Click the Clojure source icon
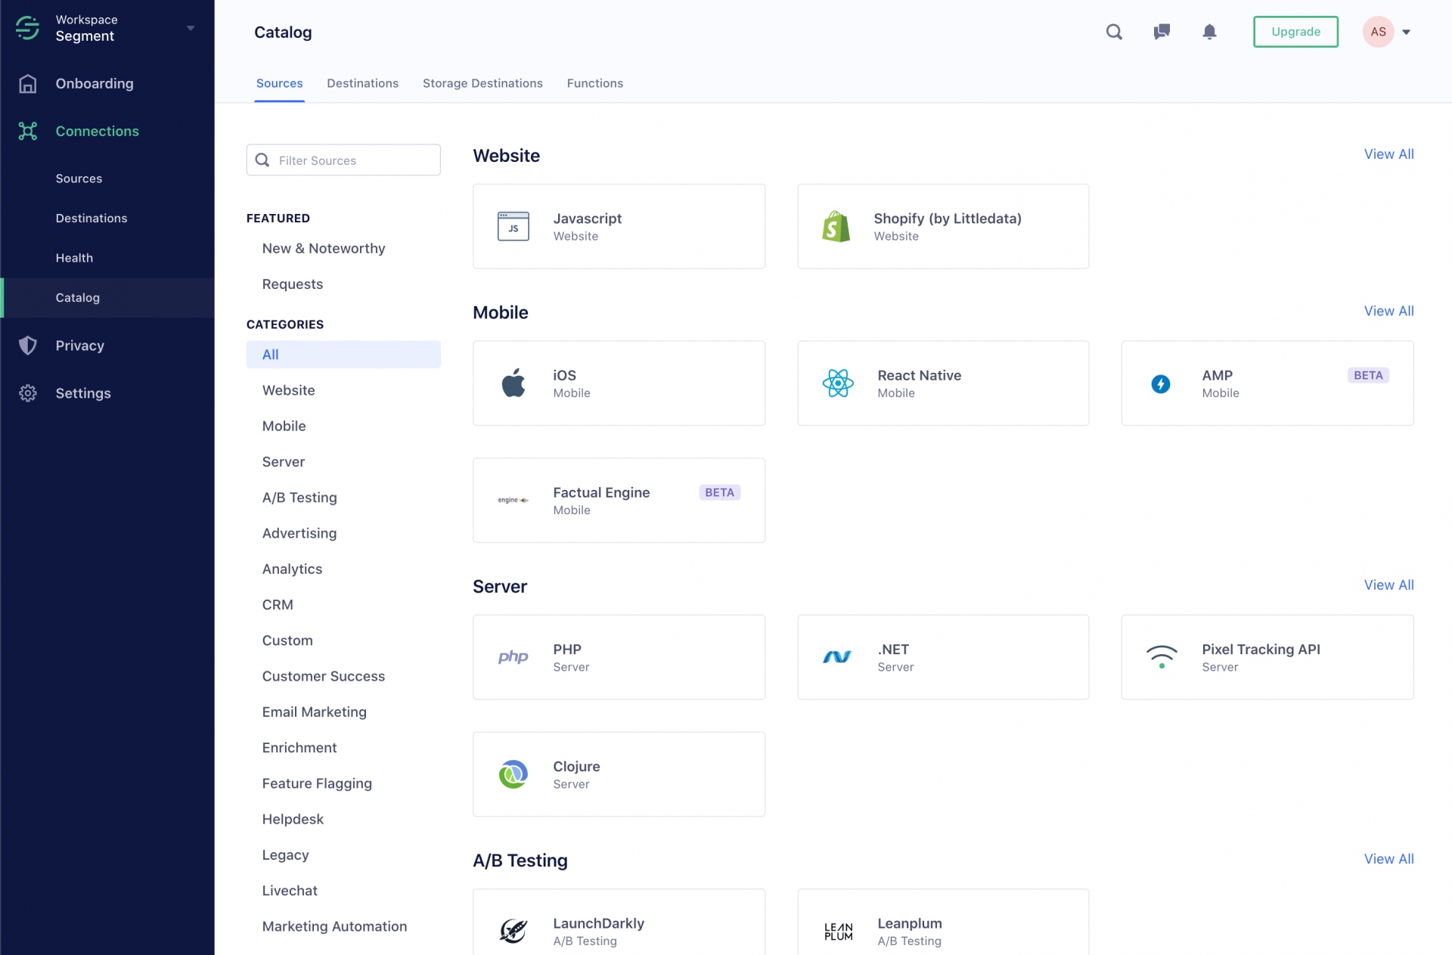 (513, 774)
